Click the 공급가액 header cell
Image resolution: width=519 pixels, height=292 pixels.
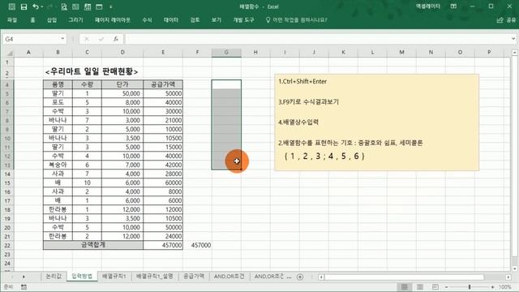click(x=163, y=84)
